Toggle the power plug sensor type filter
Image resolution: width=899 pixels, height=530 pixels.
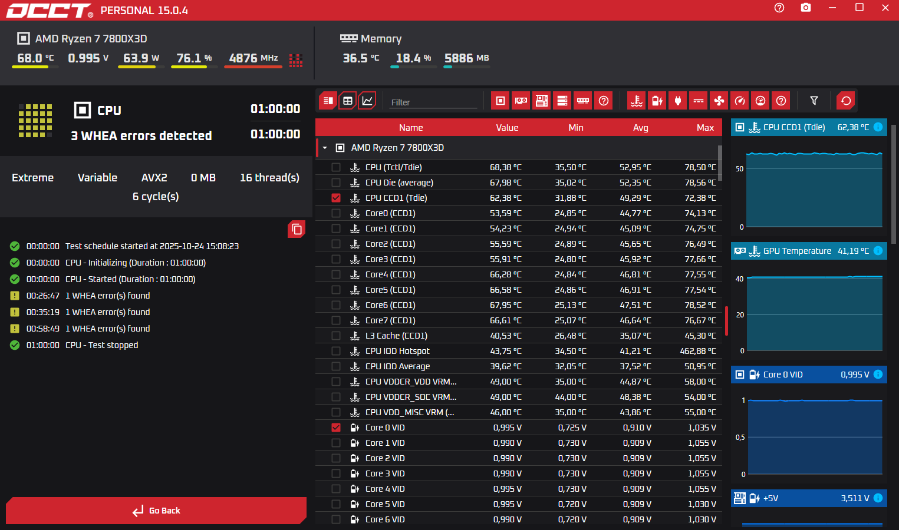click(678, 101)
